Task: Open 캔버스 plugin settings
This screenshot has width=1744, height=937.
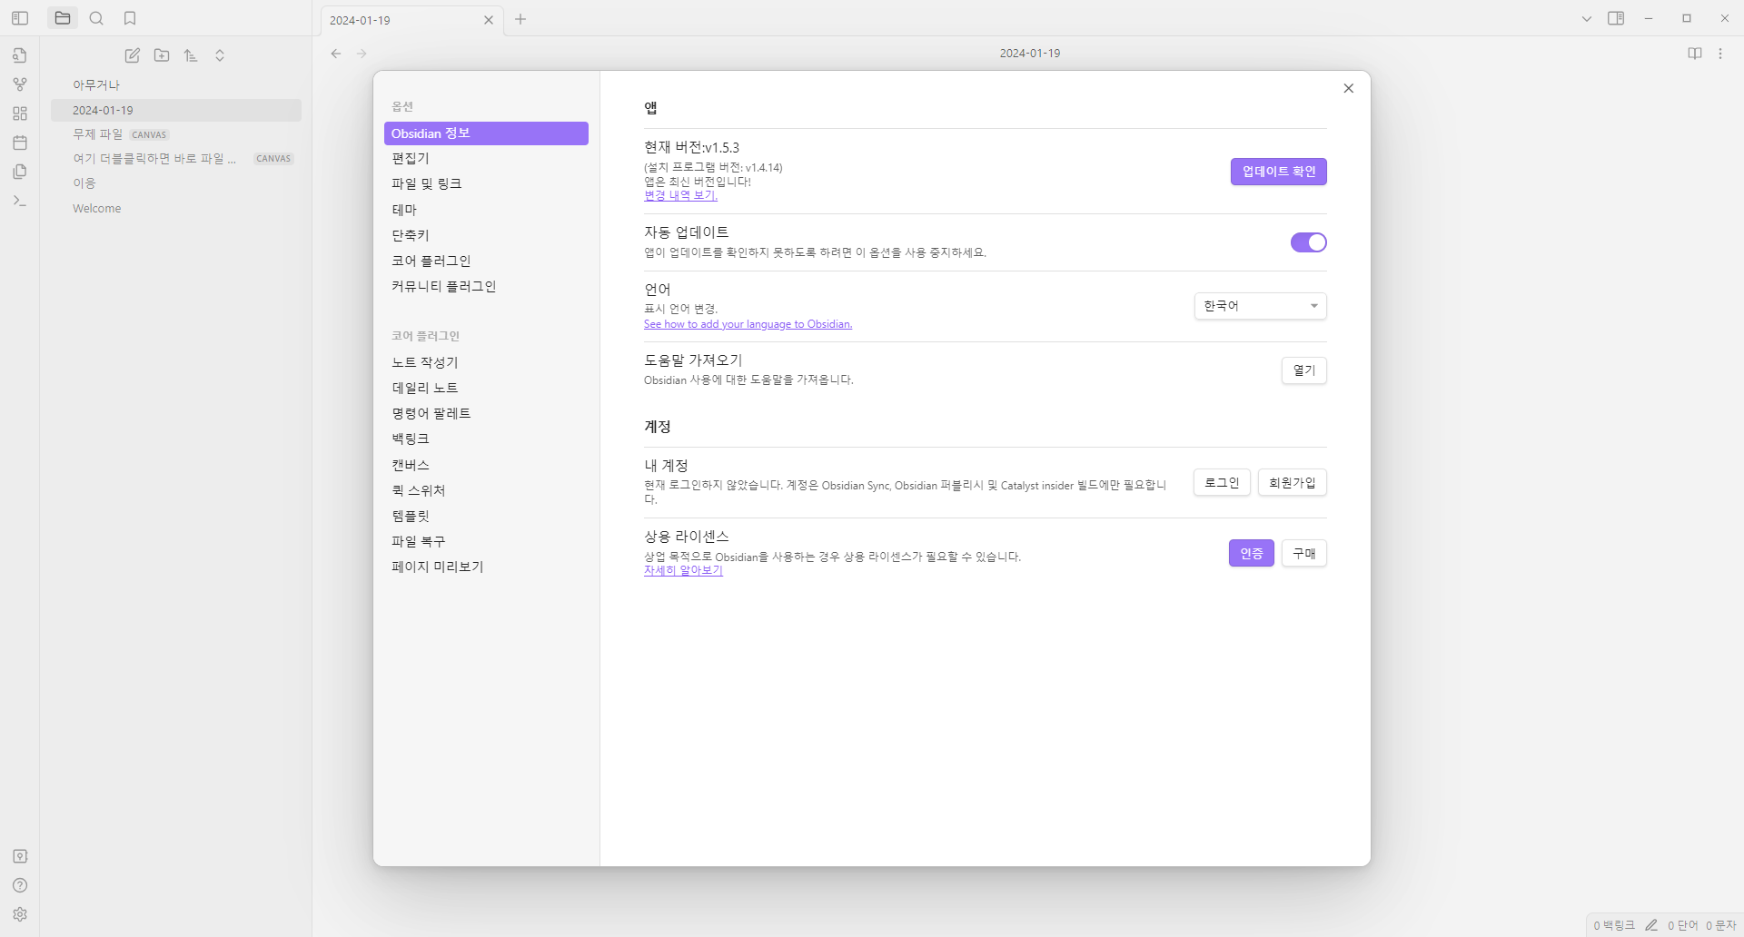Action: pyautogui.click(x=486, y=465)
